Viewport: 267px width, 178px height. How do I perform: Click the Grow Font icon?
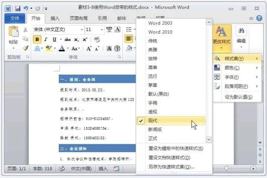(89, 49)
